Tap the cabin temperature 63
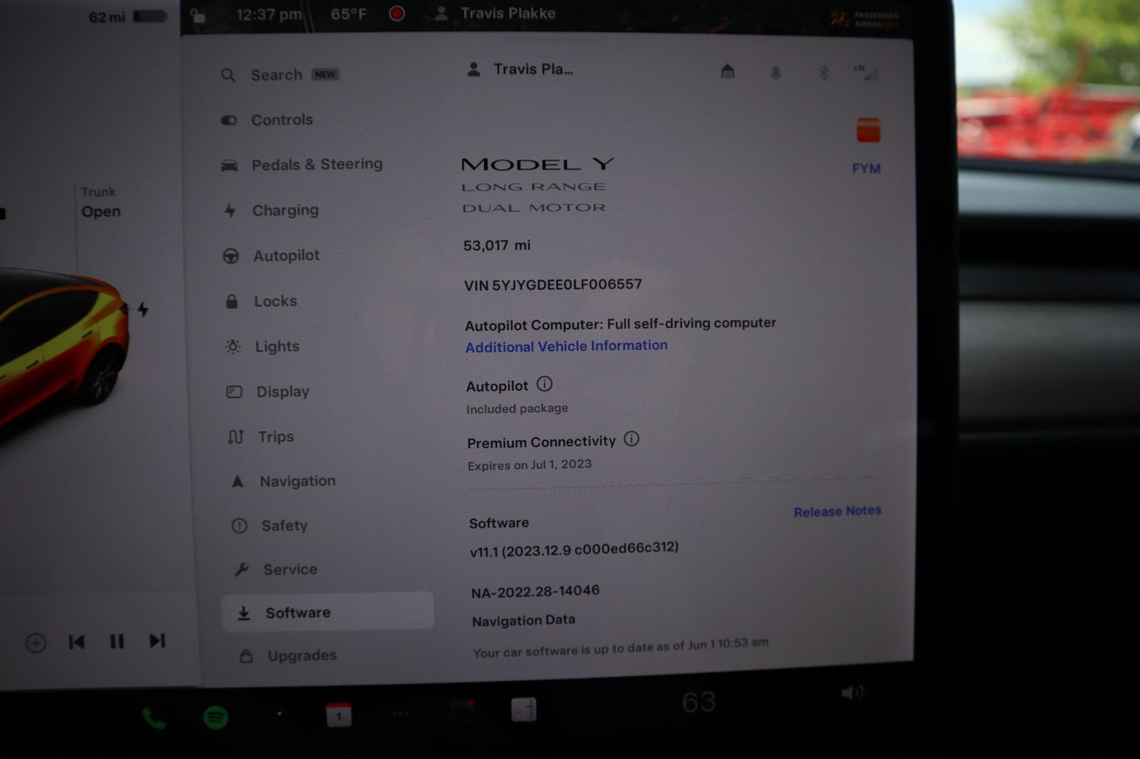The width and height of the screenshot is (1140, 759). [699, 702]
